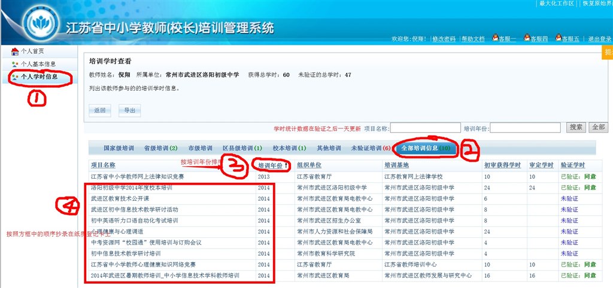613x288 pixels.
Task: Click the icon next to 个人基本信息
Action: 15,64
